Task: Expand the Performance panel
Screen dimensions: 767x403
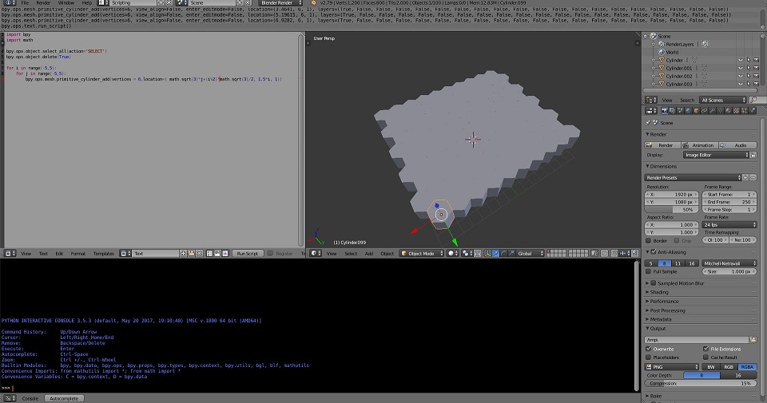Action: (x=664, y=302)
